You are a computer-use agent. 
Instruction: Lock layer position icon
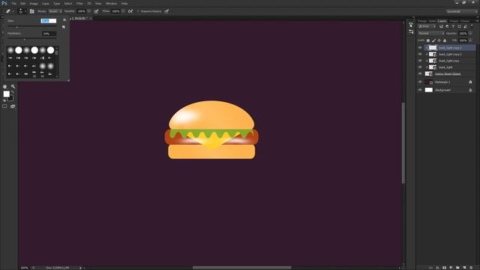click(439, 40)
